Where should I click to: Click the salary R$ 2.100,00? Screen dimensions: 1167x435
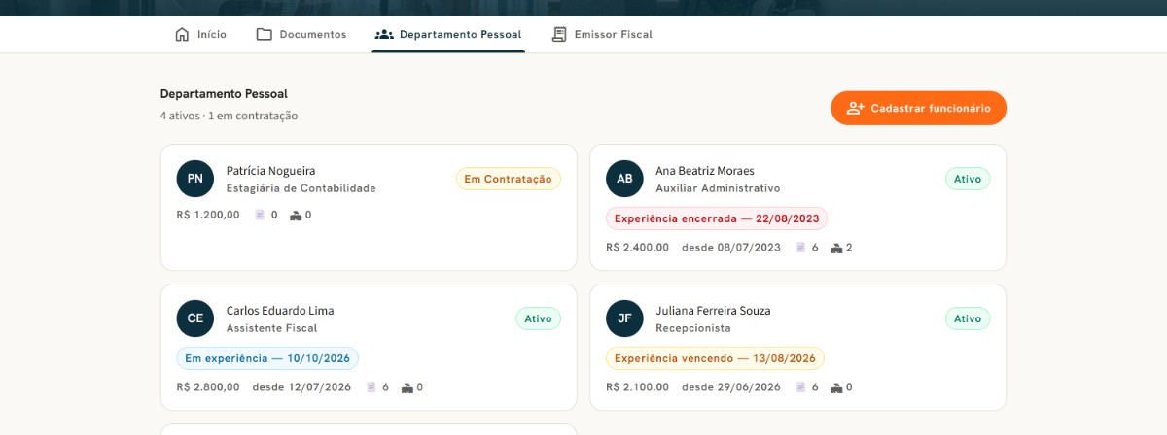click(638, 387)
